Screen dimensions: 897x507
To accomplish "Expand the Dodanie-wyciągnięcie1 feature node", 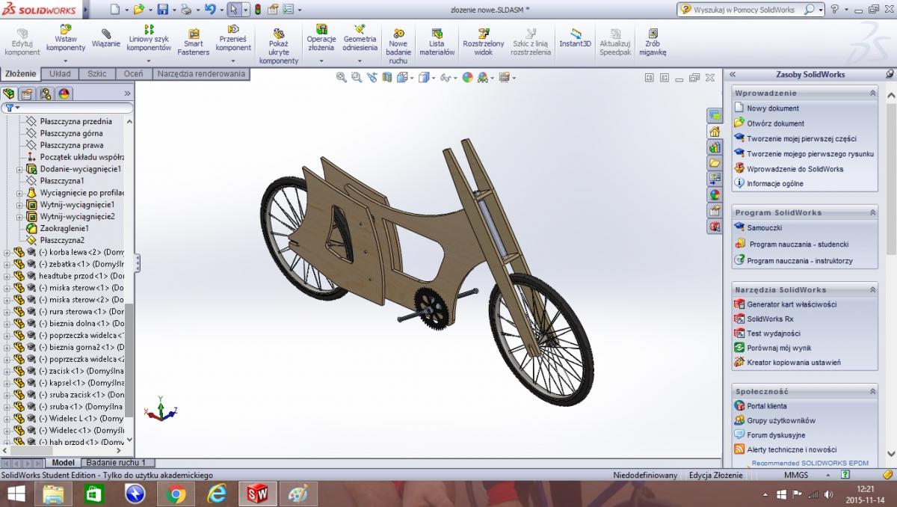I will [x=19, y=169].
